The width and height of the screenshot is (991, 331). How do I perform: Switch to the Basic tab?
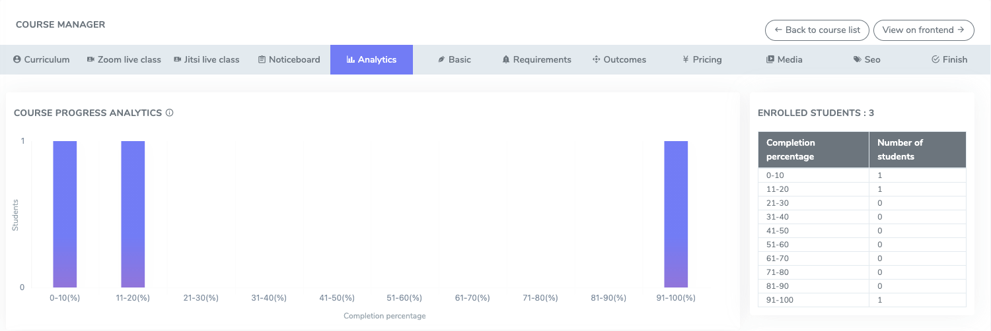pyautogui.click(x=454, y=59)
